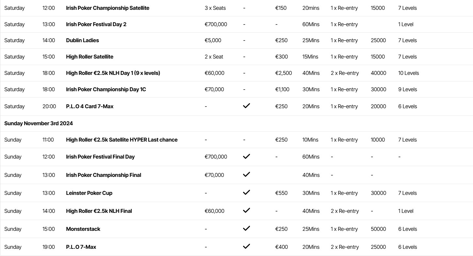Click checkmark for High Roller €2.5k NLH Final
This screenshot has height=256, width=473.
(247, 210)
